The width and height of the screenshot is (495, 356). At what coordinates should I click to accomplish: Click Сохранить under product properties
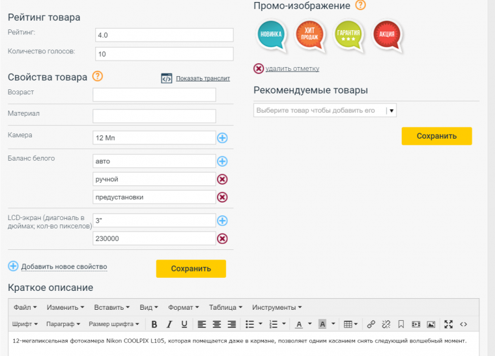tap(191, 269)
